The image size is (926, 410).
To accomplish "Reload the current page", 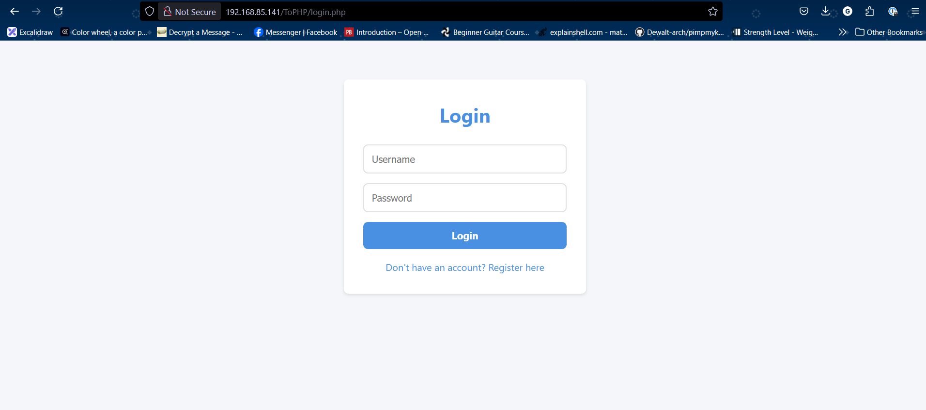I will point(58,11).
